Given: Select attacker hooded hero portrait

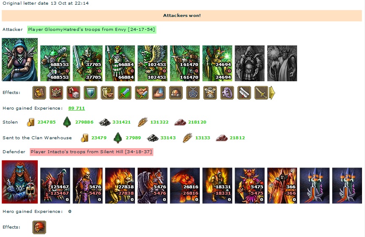Looking at the screenshot, I should point(20,60).
